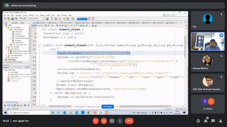
Task: Click the Stop sharing button
Action: coord(107,107)
